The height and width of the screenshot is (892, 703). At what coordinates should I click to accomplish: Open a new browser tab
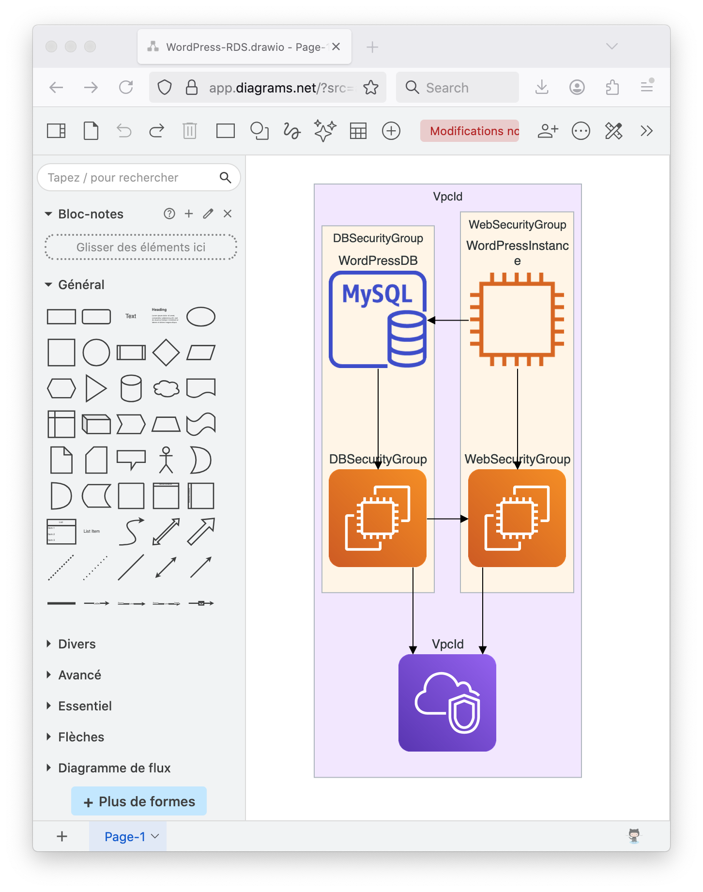coord(372,47)
